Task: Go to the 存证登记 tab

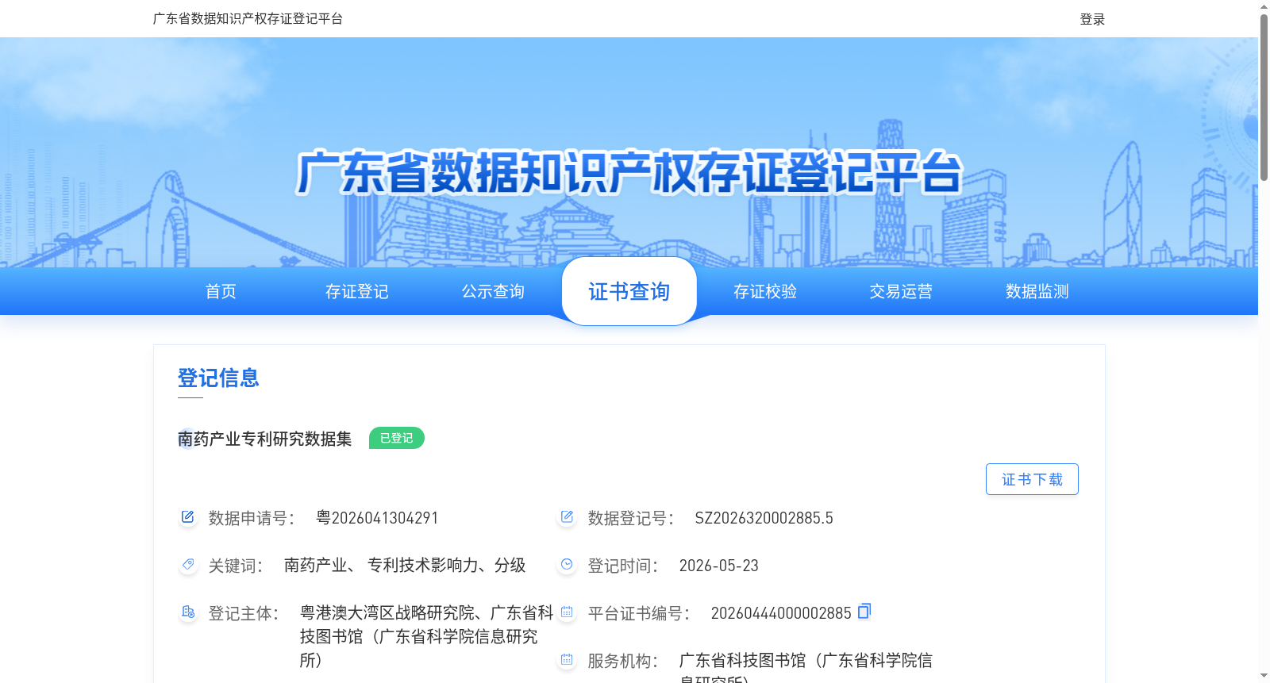Action: [x=357, y=292]
